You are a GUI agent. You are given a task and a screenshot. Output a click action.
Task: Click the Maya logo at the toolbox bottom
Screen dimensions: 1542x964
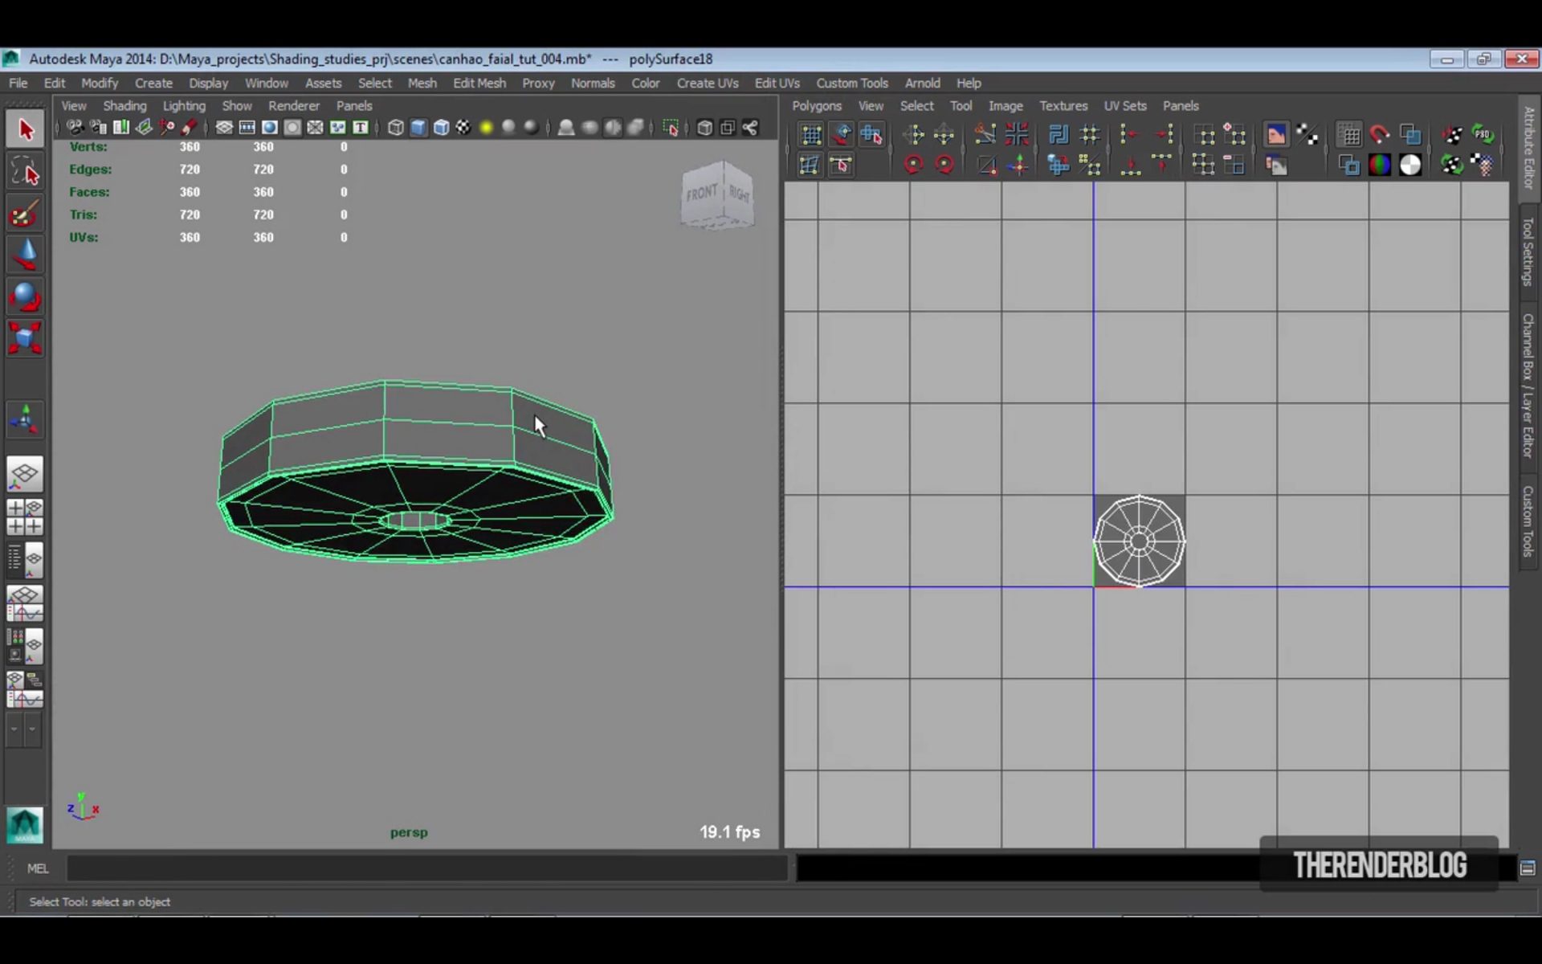click(24, 823)
